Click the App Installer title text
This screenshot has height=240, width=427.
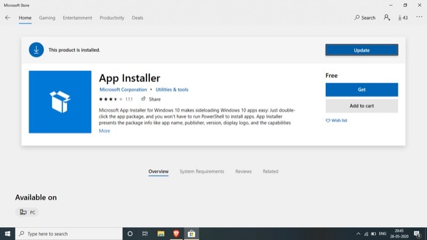pyautogui.click(x=129, y=78)
